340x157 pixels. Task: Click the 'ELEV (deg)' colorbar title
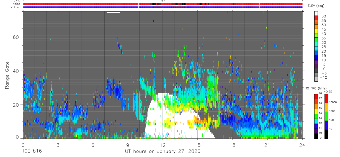point(316,6)
